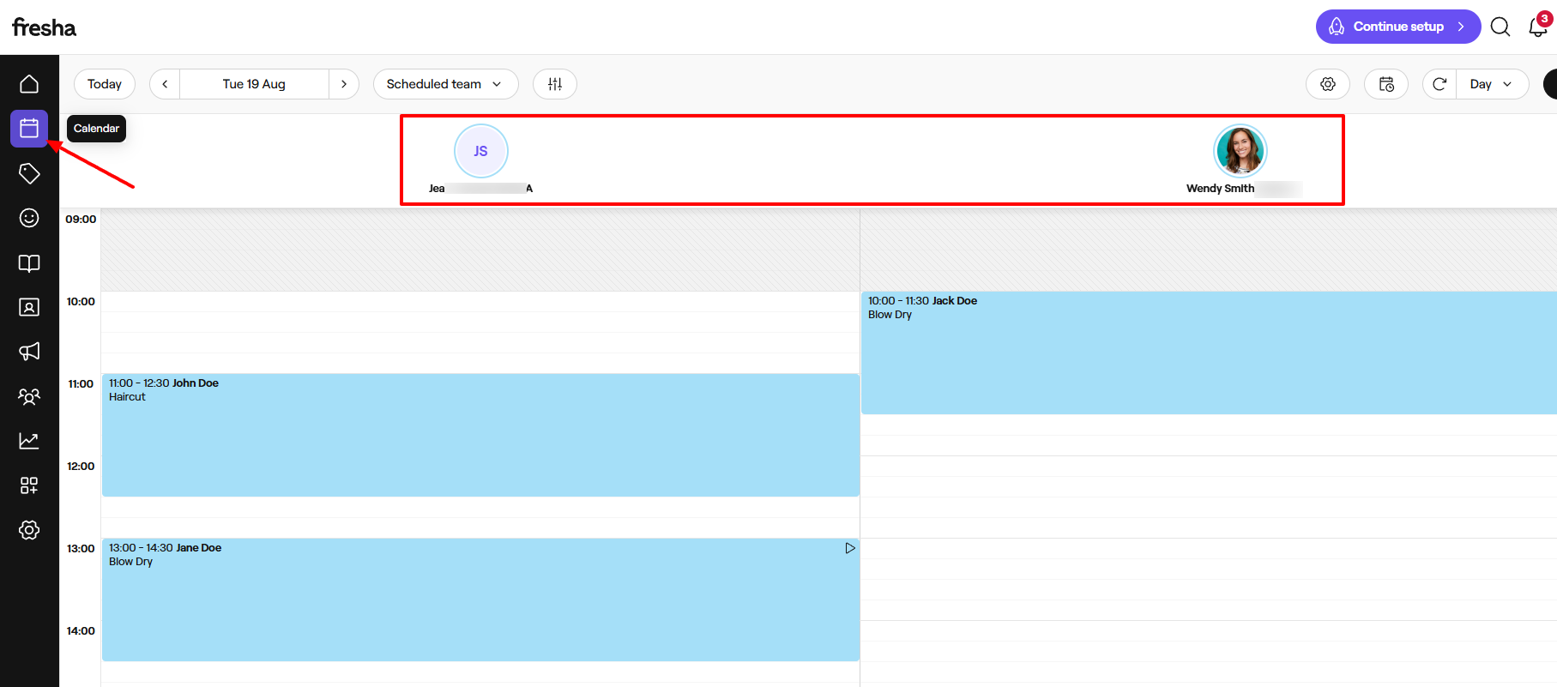Open the Marketing megaphone icon
Image resolution: width=1557 pixels, height=687 pixels.
(x=29, y=352)
